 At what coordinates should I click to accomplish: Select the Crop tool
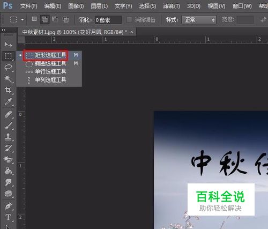tap(8, 90)
